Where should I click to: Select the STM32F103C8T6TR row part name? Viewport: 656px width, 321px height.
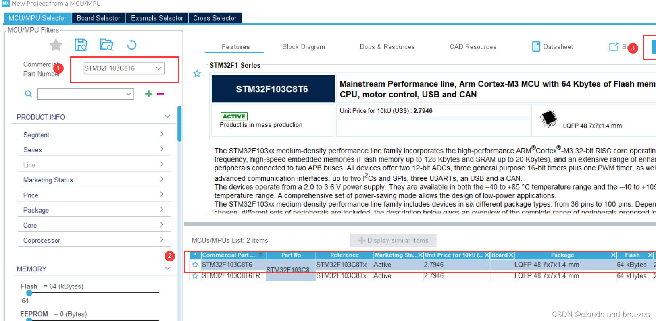[231, 276]
